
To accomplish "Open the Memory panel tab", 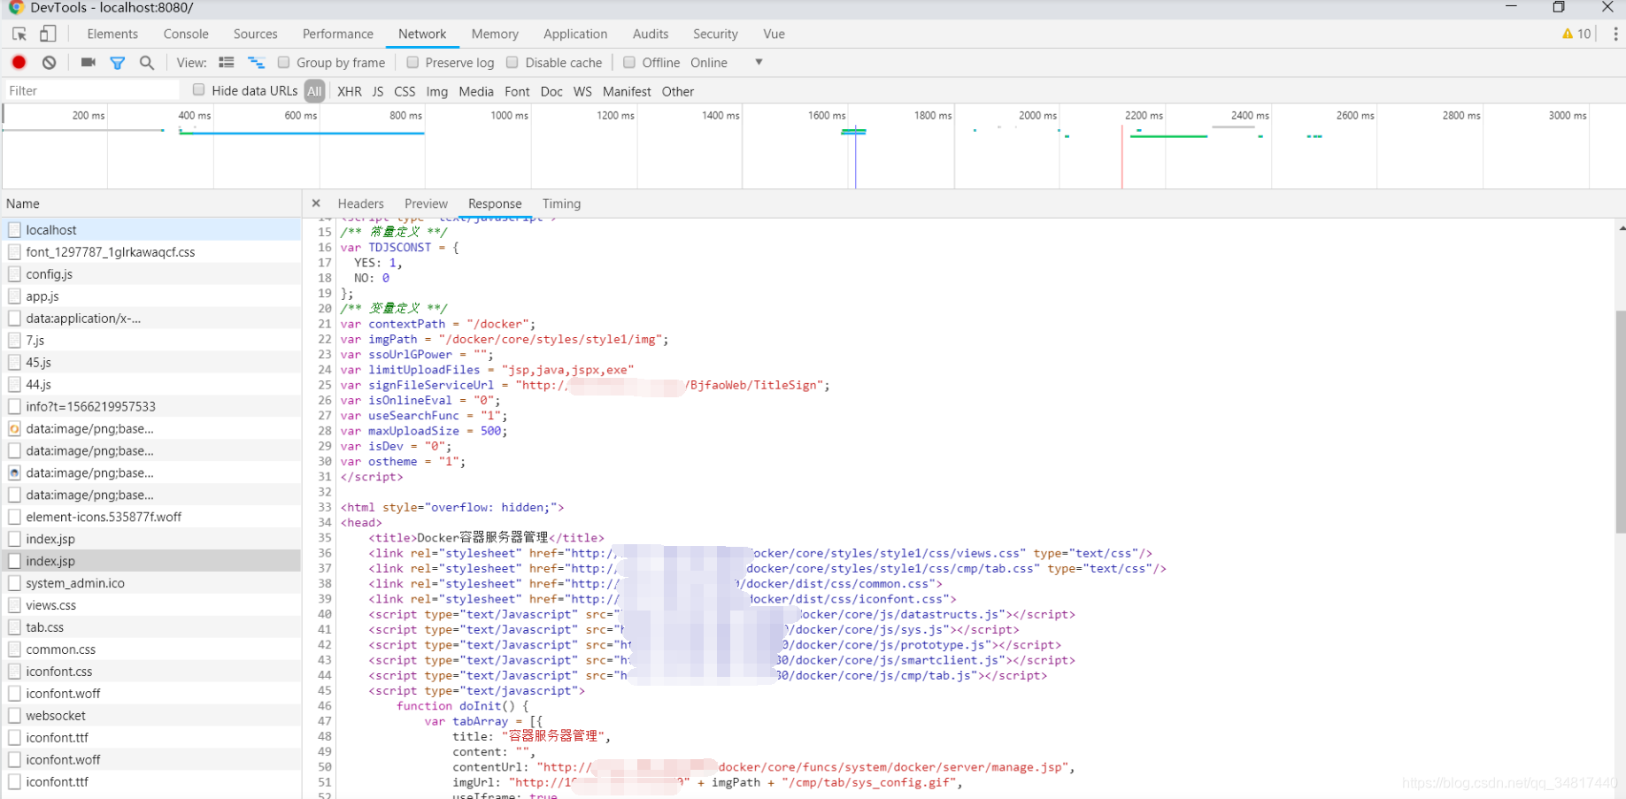I will click(495, 34).
